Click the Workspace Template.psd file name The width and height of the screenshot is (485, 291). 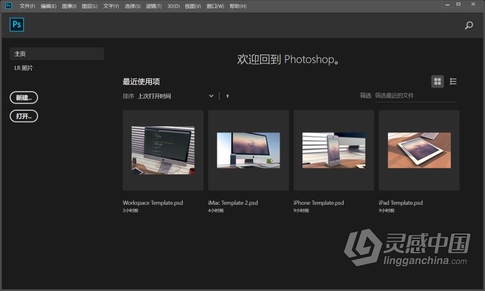153,203
